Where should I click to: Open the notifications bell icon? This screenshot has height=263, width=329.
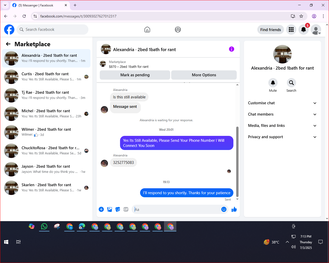click(x=304, y=30)
